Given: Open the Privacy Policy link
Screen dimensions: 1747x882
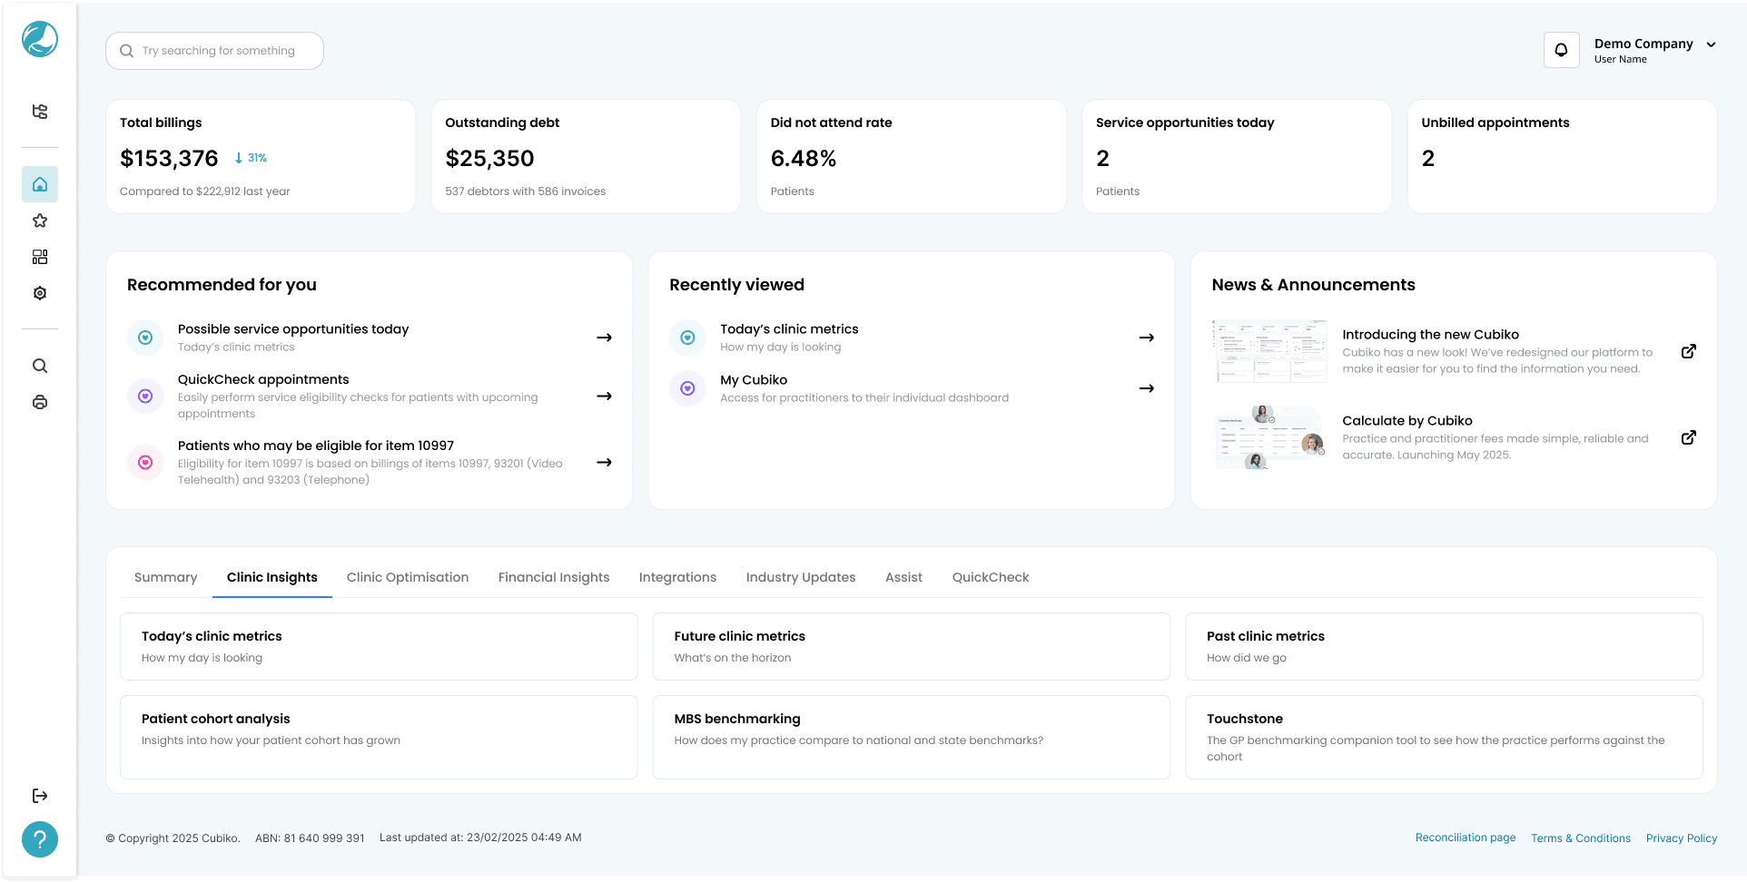Looking at the screenshot, I should click(x=1682, y=838).
